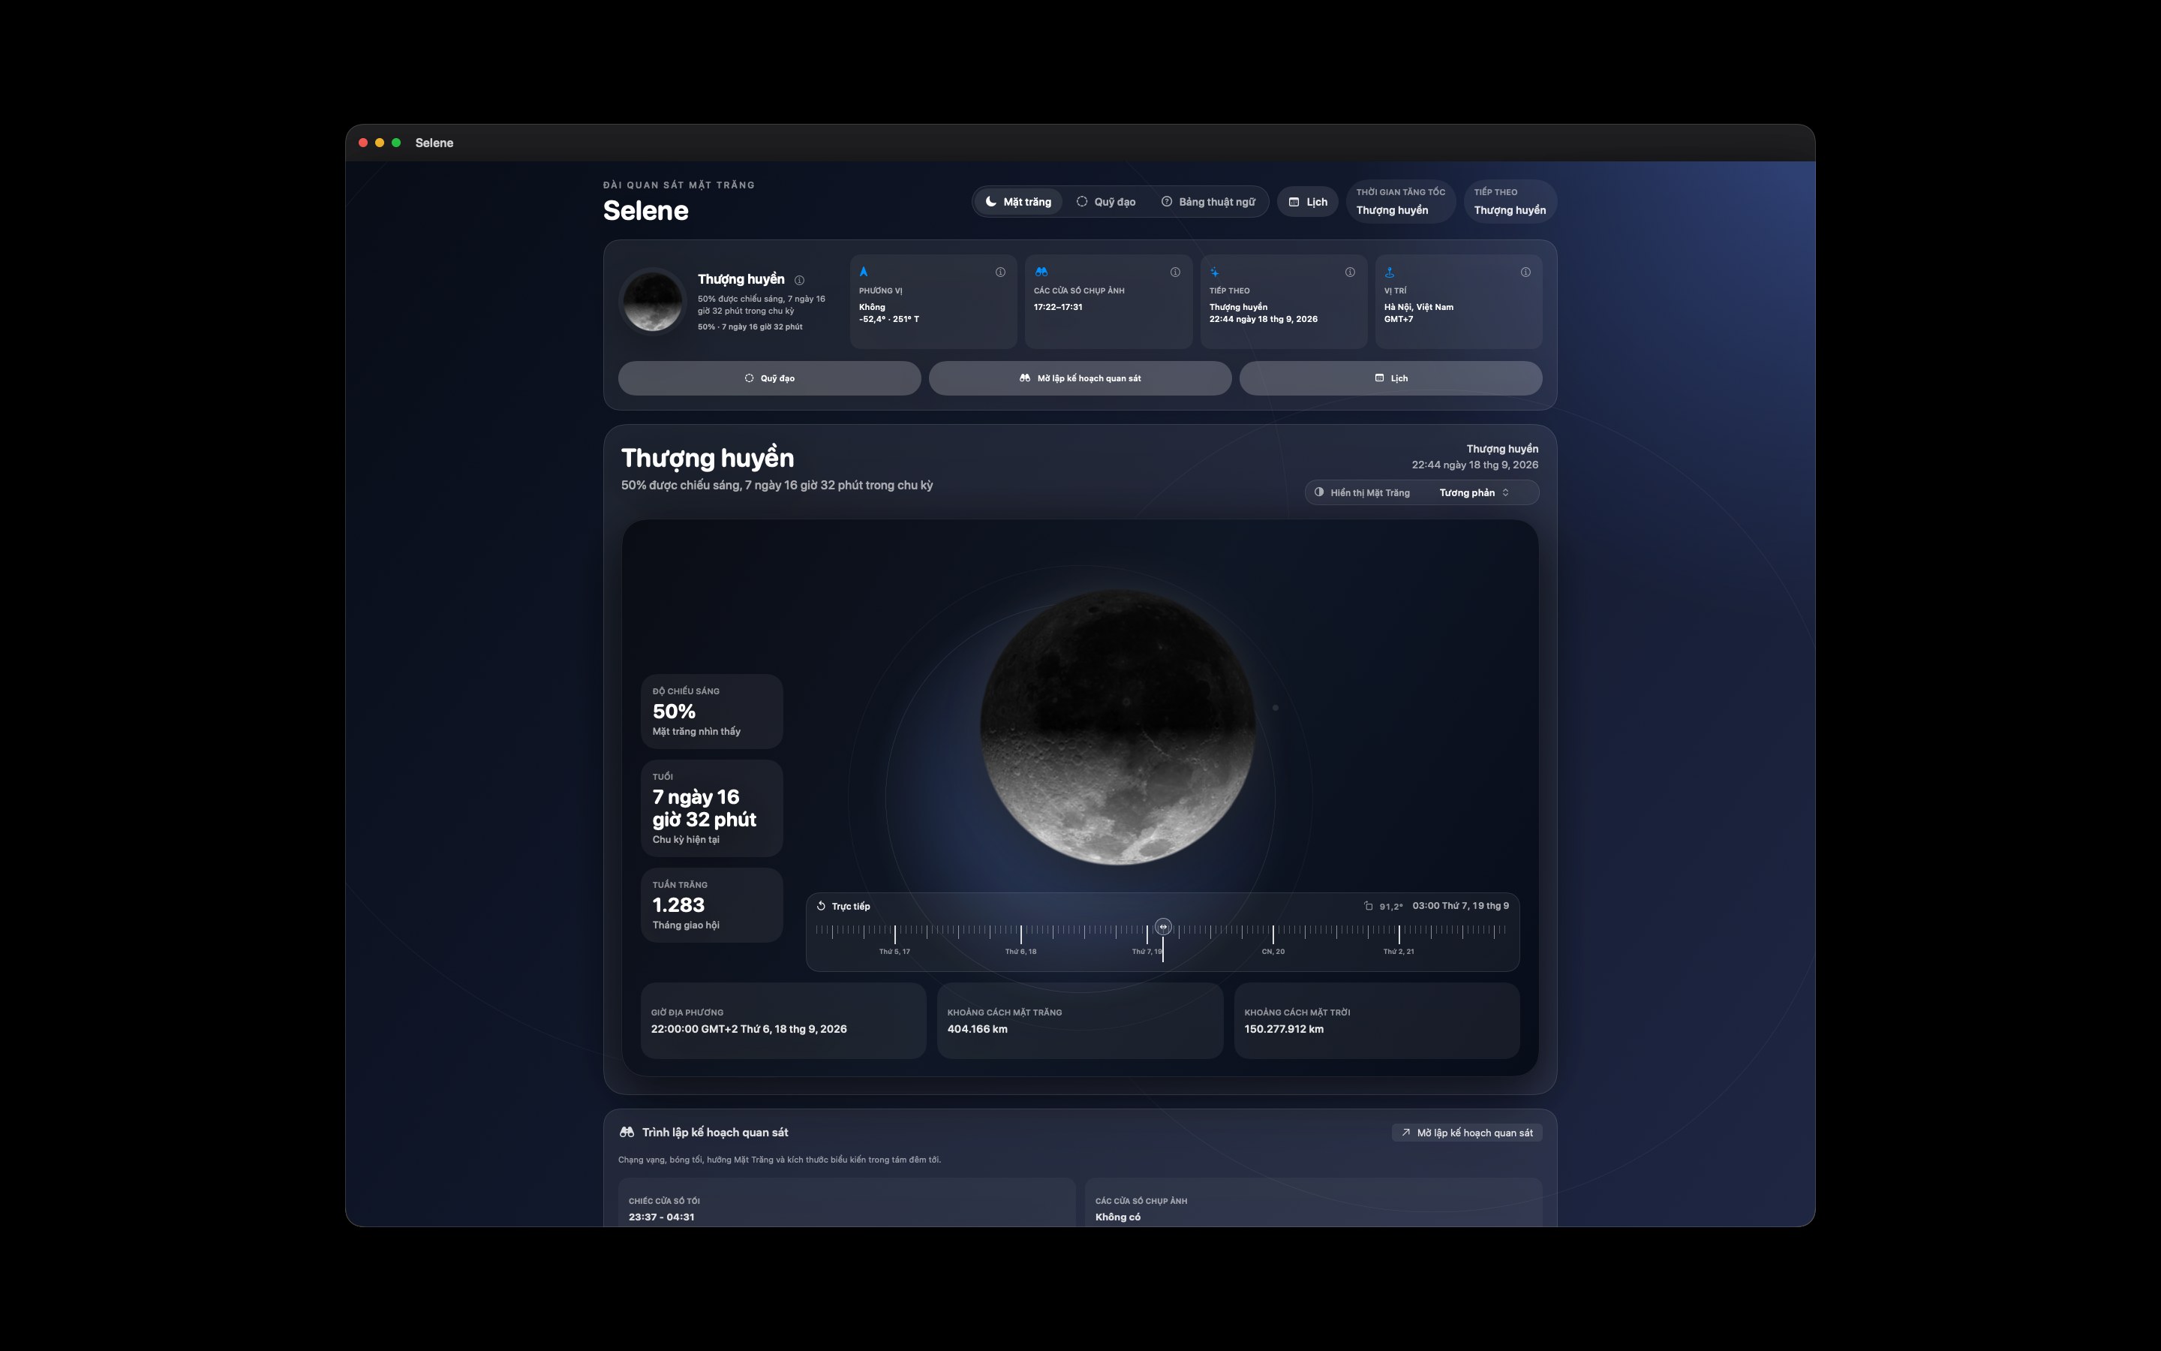Jump to CN, 20 timeline marker
The height and width of the screenshot is (1351, 2161).
click(x=1273, y=952)
